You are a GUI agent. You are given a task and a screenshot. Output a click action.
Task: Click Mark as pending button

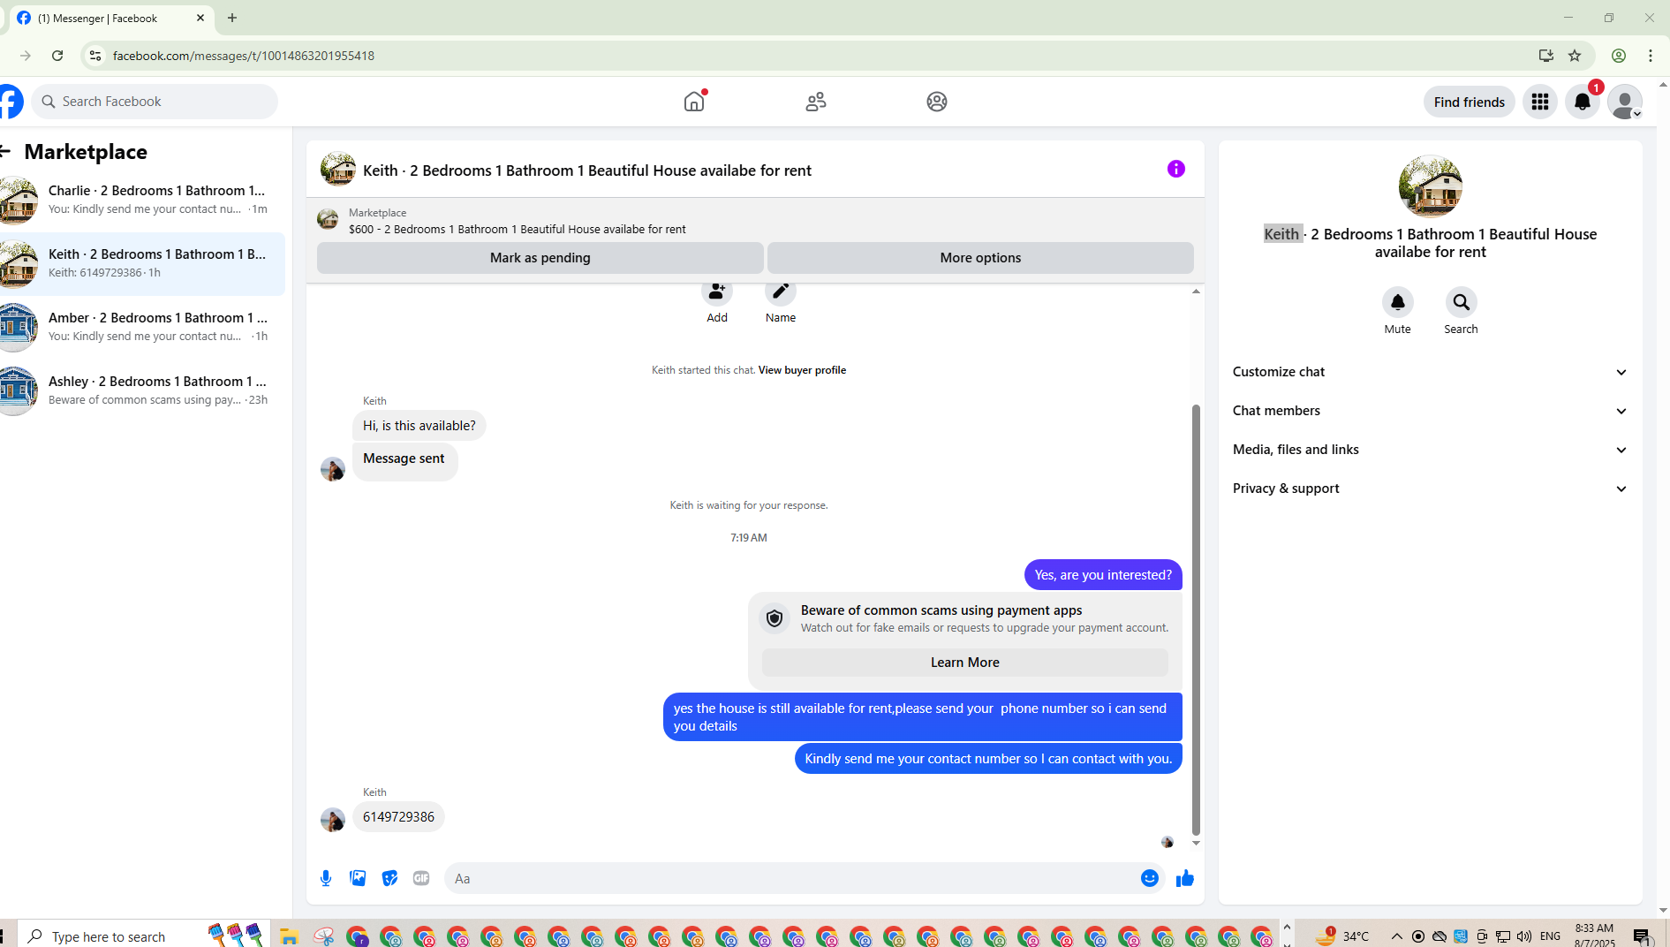click(x=540, y=258)
